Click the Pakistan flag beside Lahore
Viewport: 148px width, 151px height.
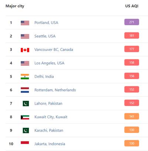(26, 103)
